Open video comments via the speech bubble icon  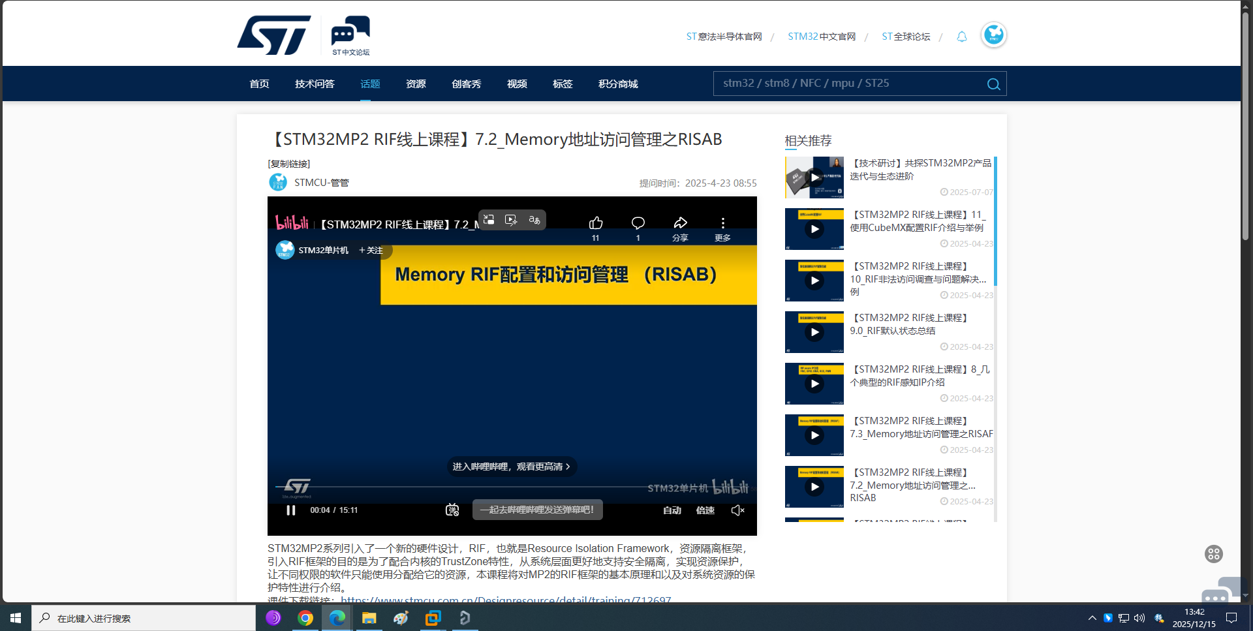point(638,223)
